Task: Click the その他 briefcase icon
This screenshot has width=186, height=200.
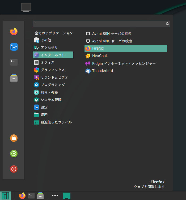Action: pos(36,40)
